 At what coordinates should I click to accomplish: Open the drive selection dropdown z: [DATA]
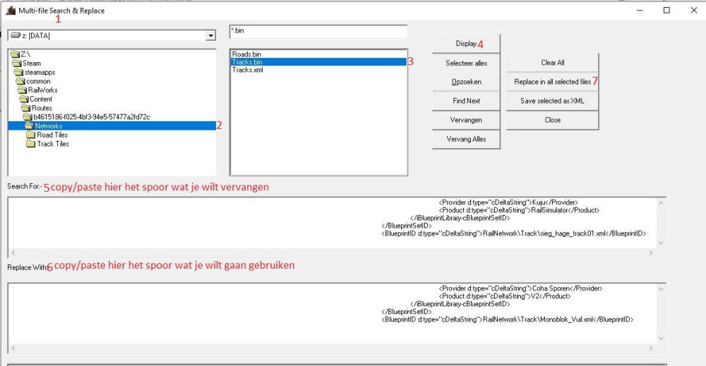[x=210, y=36]
